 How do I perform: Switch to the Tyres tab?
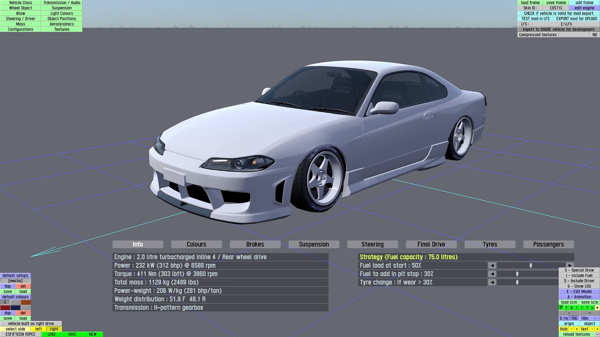[x=490, y=244]
